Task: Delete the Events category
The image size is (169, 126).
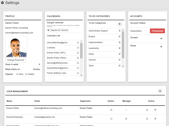Action: coord(120,37)
